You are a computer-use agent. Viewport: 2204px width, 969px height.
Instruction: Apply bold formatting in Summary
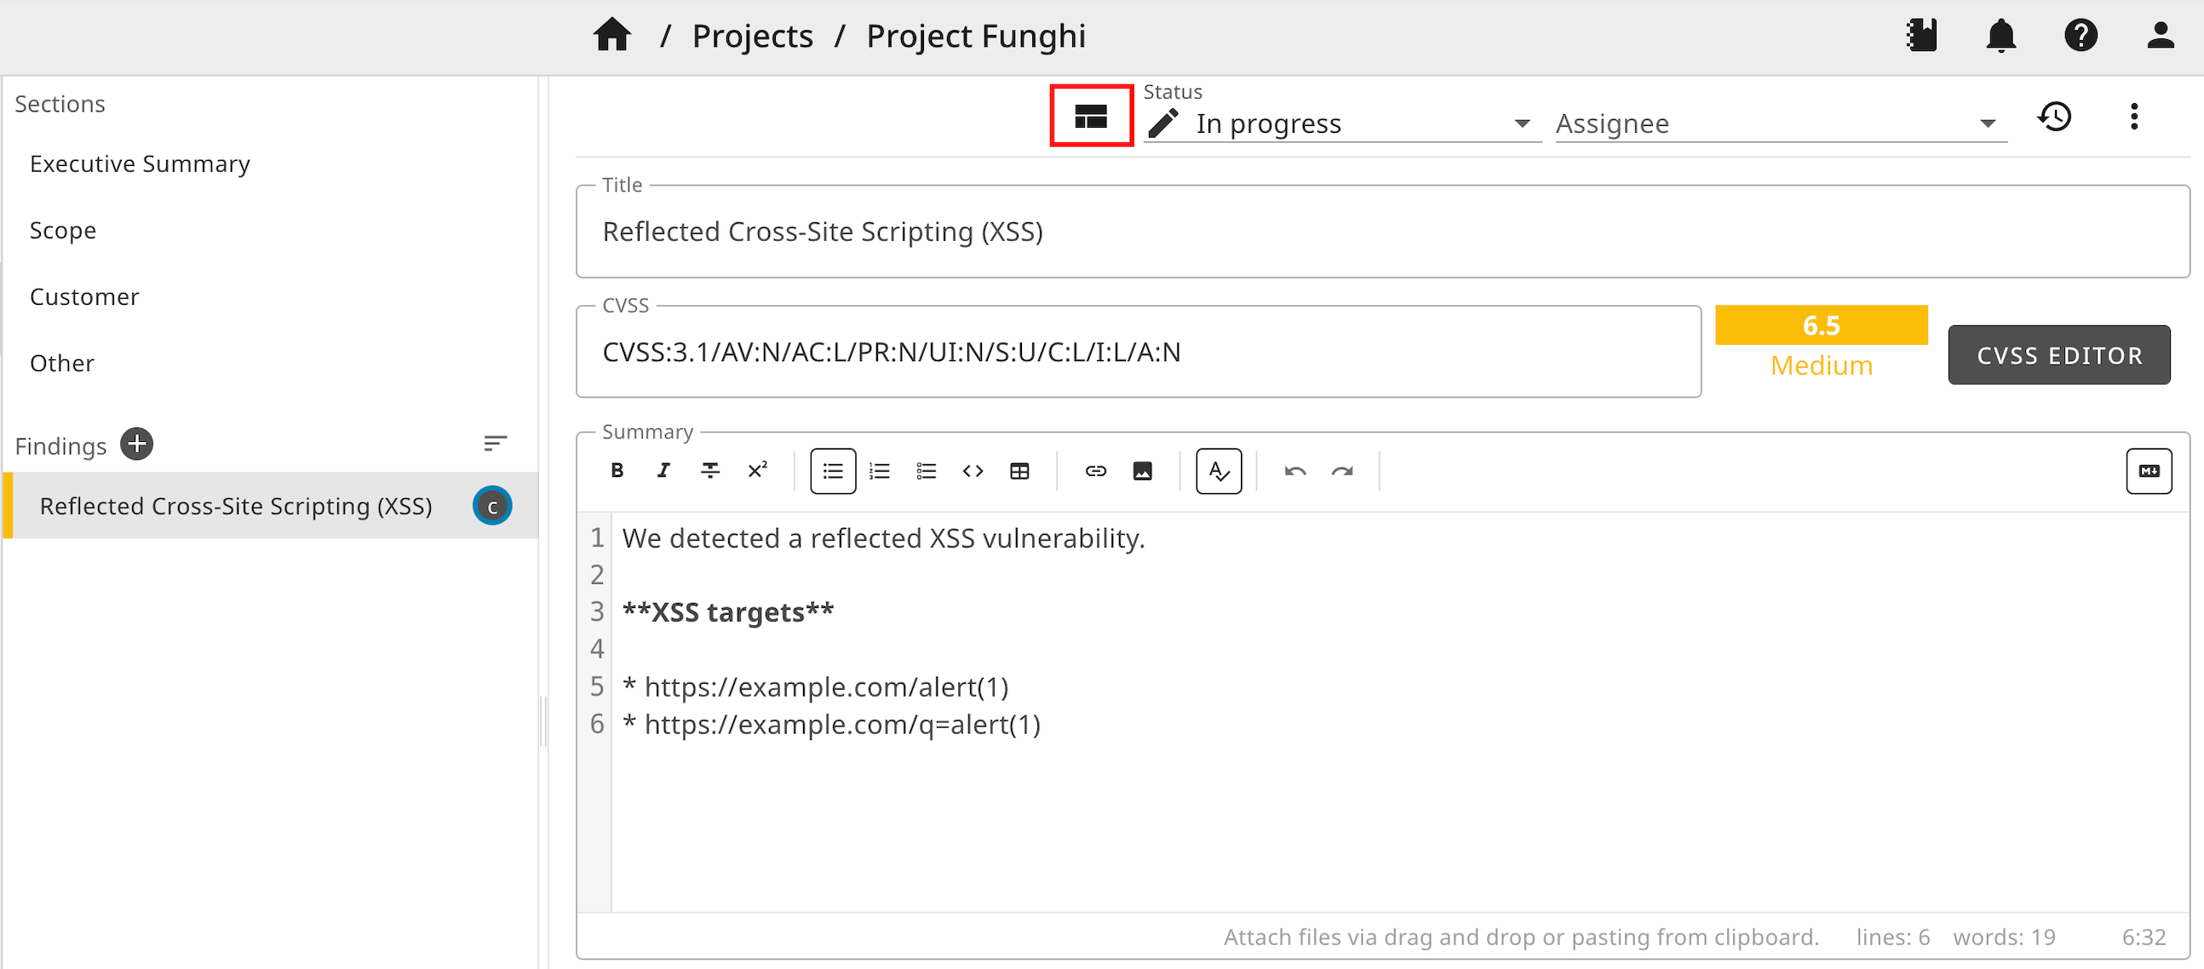[617, 470]
